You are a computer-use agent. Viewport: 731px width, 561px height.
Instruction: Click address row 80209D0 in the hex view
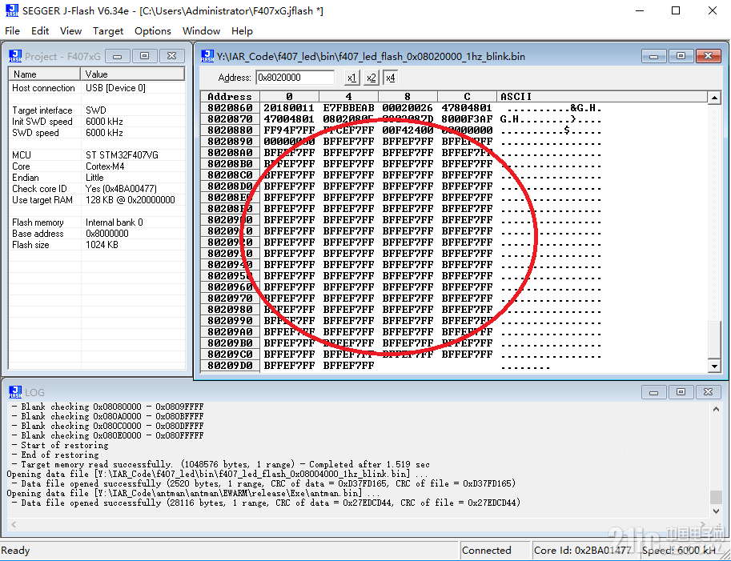click(x=231, y=366)
